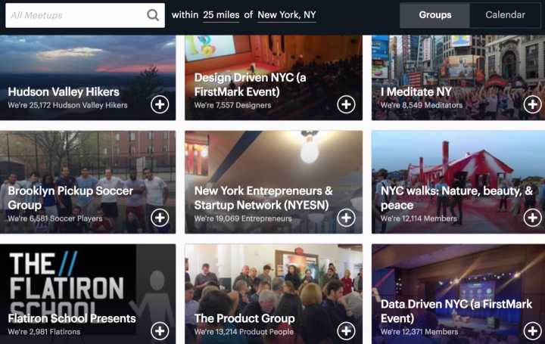Click the search magnifier icon
Screen dimensions: 545x344
(x=153, y=15)
